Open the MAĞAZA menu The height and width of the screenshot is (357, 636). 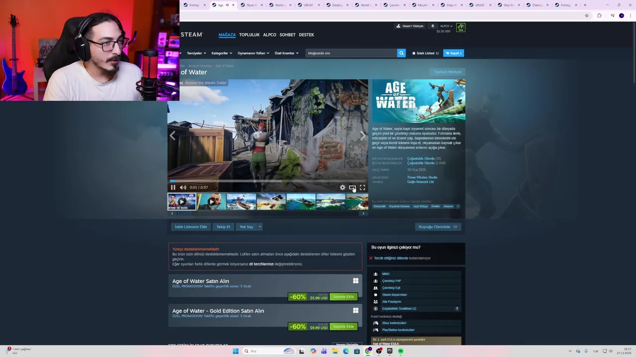pyautogui.click(x=227, y=35)
